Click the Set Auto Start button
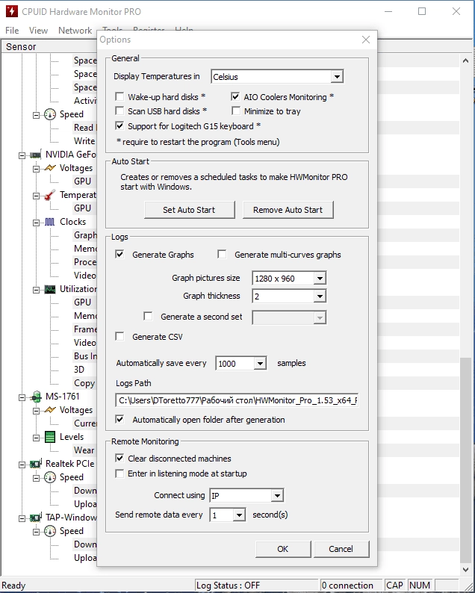 [x=190, y=210]
